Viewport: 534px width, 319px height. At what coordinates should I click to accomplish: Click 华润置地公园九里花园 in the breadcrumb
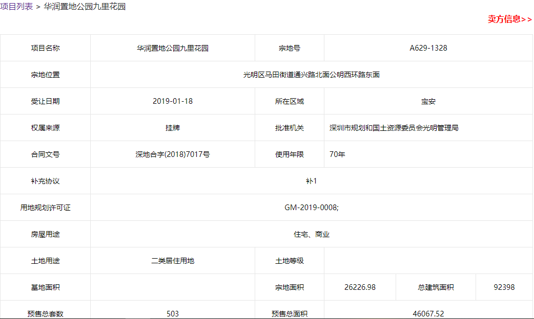point(85,7)
